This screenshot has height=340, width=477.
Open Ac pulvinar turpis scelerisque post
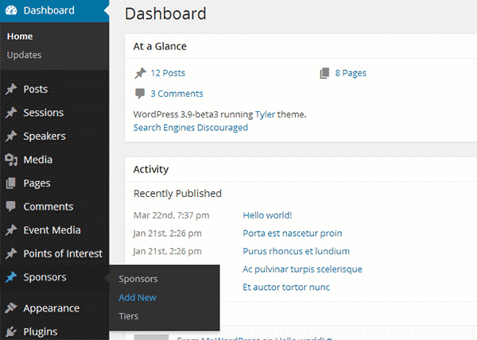(302, 269)
